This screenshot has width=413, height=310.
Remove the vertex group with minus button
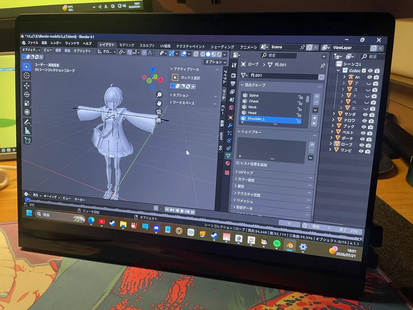pos(316,102)
